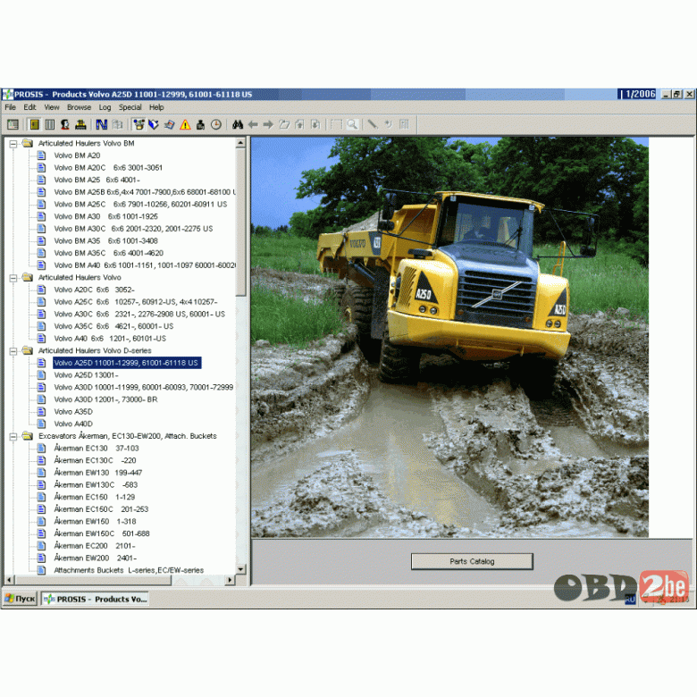Click the horizontal scrollbar left arrow
The height and width of the screenshot is (697, 697).
click(9, 580)
